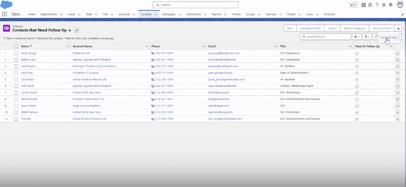The image size is (406, 187).
Task: Click Need to Follow Up checkbox for Tim Barr
Action: pyautogui.click(x=357, y=119)
